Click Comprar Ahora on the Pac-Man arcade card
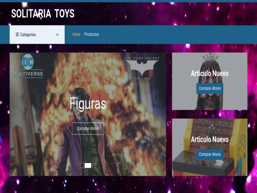 click(209, 154)
